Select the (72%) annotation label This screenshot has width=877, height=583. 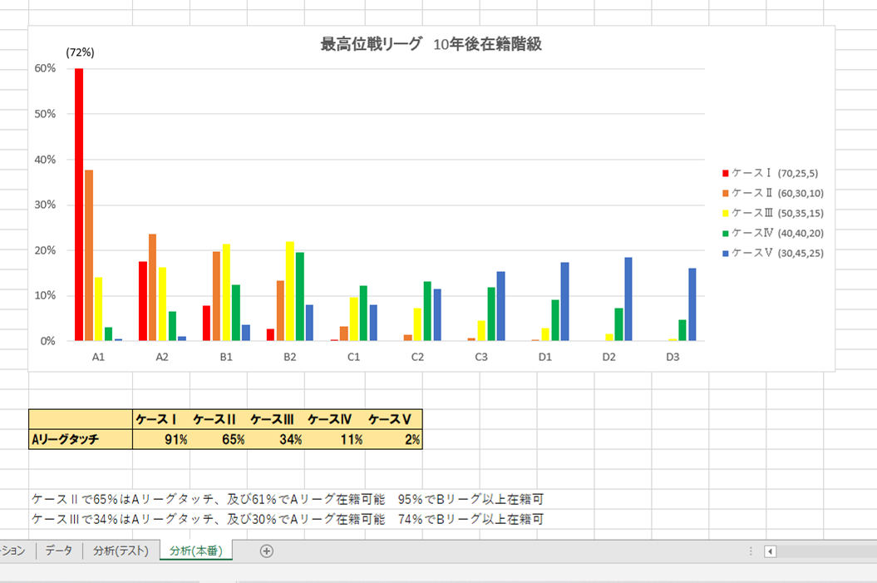click(x=80, y=52)
